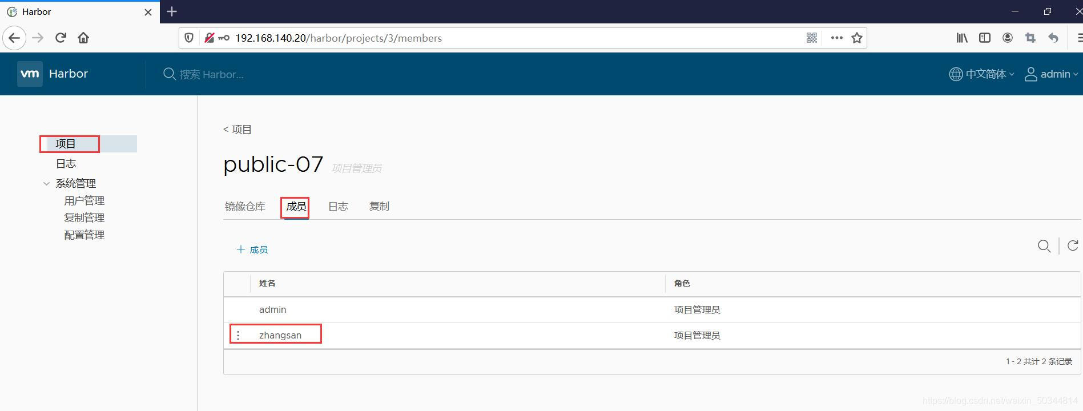Screen dimensions: 1083x411
Task: Click the public-07 project title
Action: pyautogui.click(x=273, y=164)
